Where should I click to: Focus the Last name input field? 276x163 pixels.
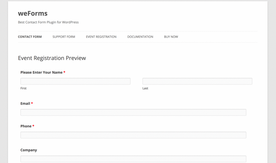(x=197, y=81)
